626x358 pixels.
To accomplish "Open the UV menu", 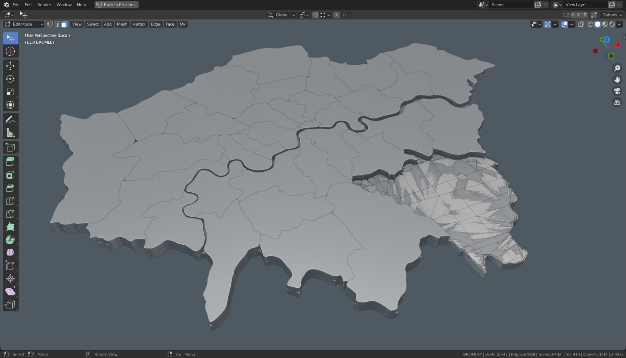I will (183, 24).
